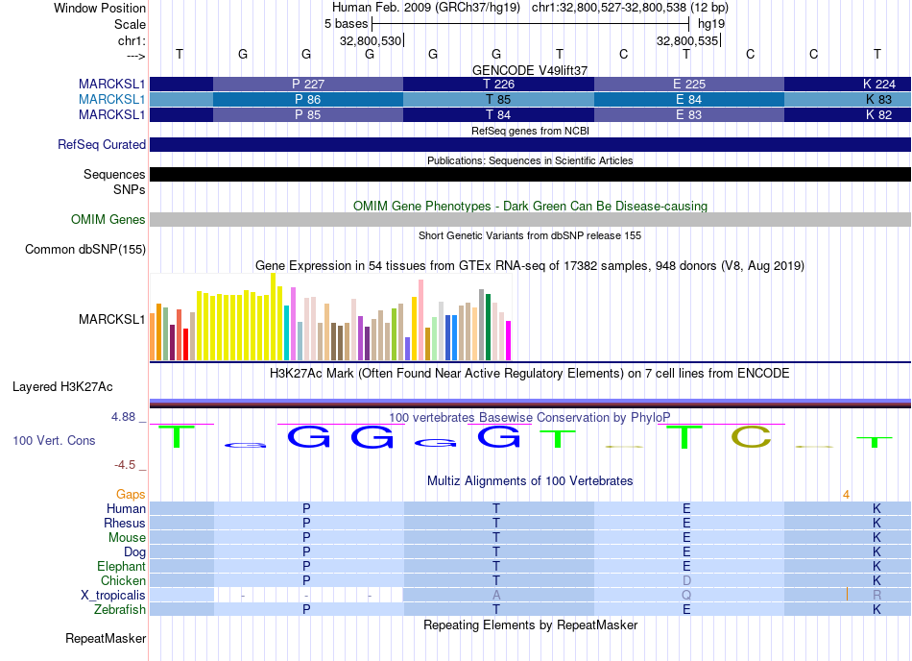Click the Window Position label
This screenshot has width=912, height=661.
click(100, 8)
